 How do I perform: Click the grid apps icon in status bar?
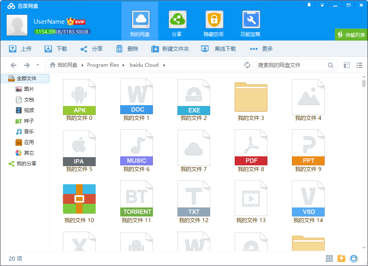pos(329,259)
